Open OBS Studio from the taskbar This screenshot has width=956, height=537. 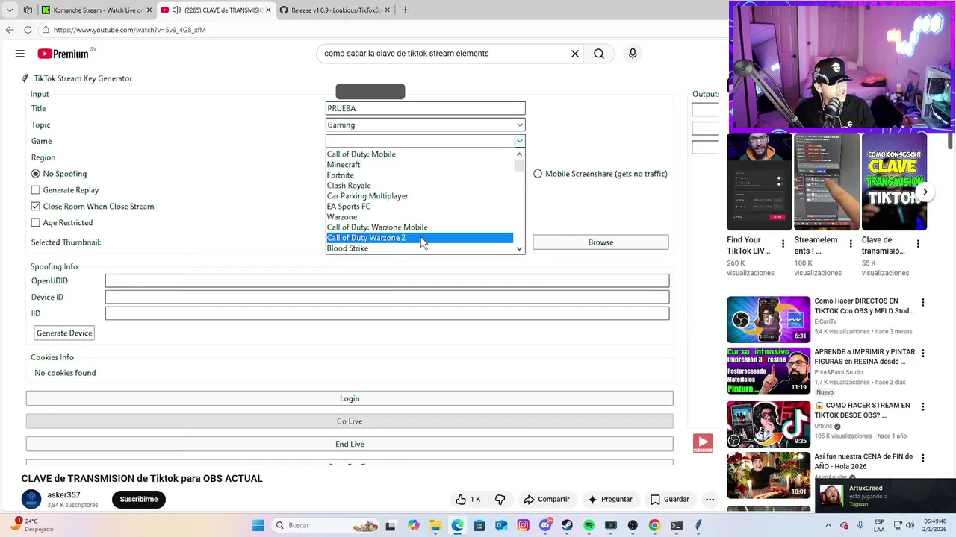[633, 526]
